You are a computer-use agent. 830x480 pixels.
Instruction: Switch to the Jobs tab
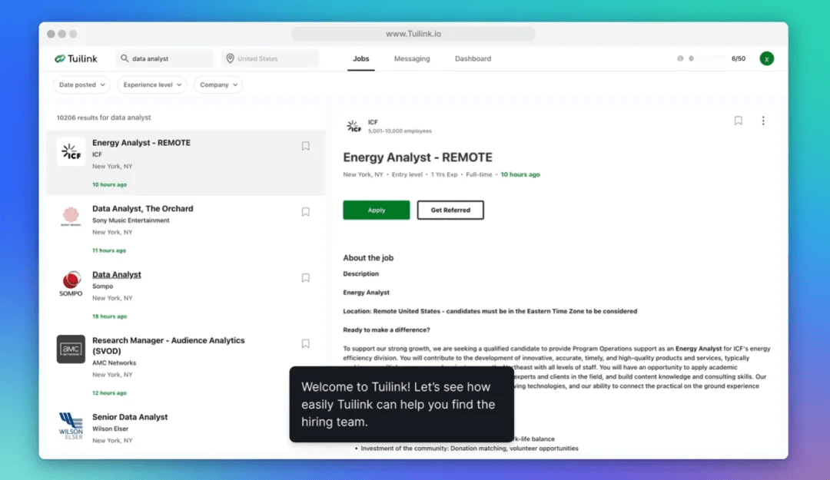(361, 58)
